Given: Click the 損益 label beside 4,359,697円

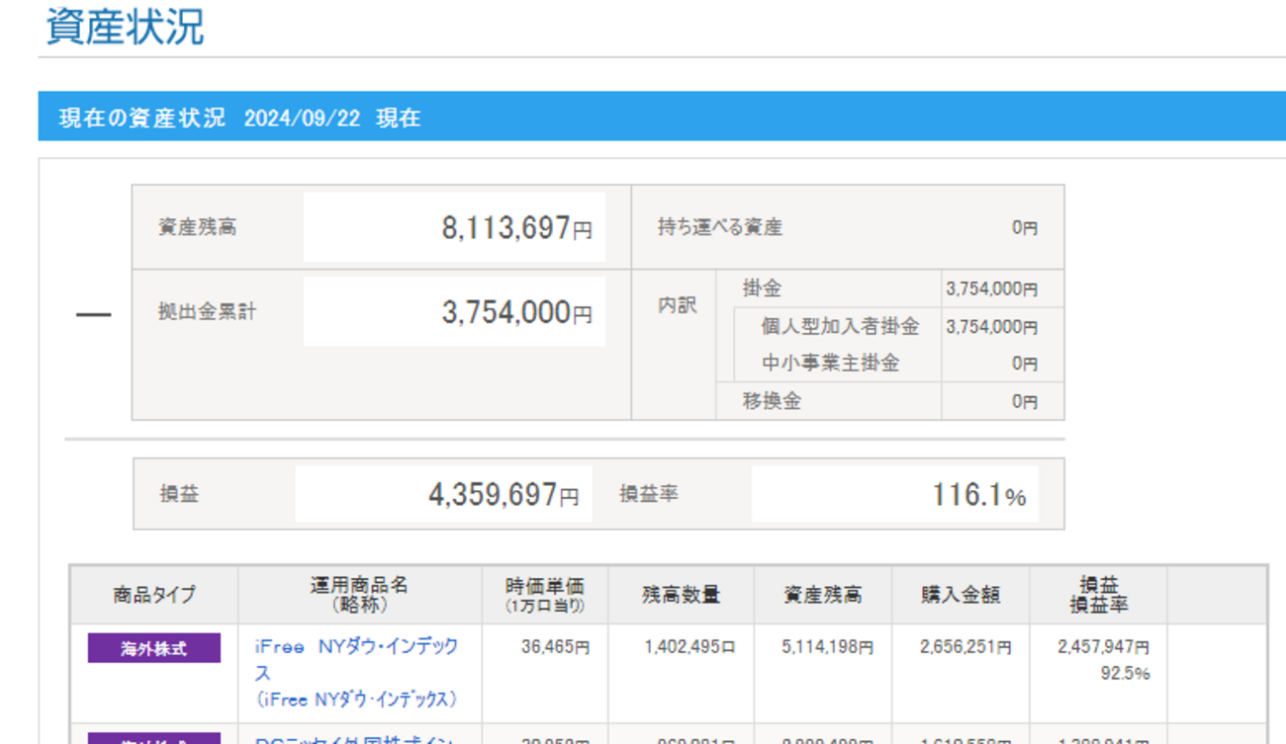Looking at the screenshot, I should (x=179, y=494).
